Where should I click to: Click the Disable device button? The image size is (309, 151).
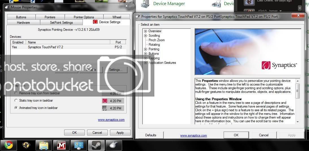pos(91,70)
